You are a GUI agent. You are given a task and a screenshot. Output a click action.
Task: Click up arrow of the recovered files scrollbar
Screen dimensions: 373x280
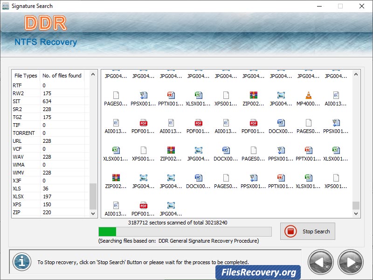356,75
